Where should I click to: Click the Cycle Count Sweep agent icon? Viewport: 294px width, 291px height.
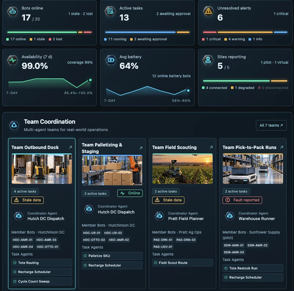pyautogui.click(x=15, y=281)
